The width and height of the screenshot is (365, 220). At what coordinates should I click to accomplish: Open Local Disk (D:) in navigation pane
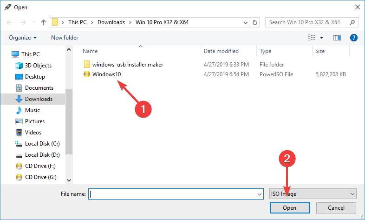pos(42,155)
